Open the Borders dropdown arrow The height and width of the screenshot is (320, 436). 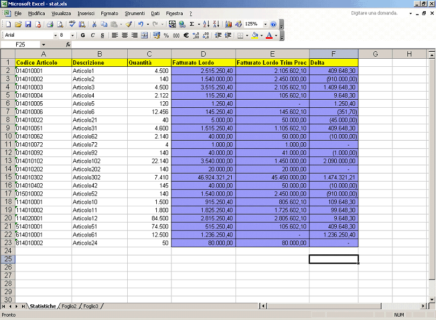pyautogui.click(x=247, y=36)
